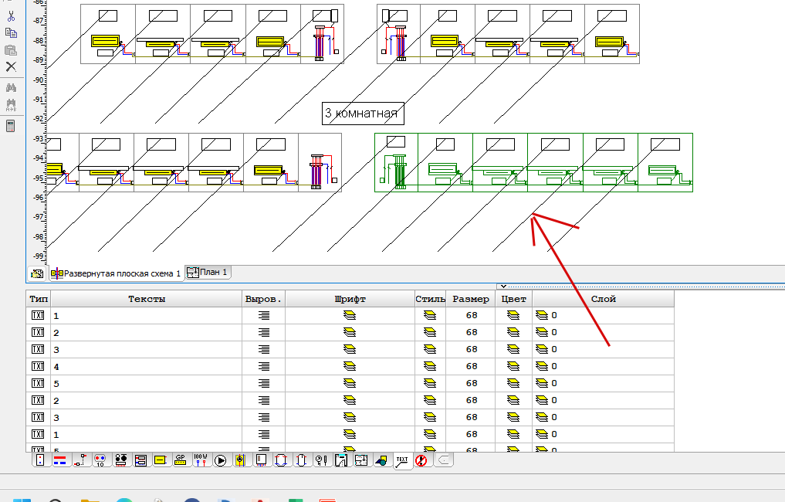Click the Delete X icon
This screenshot has width=785, height=502.
coord(11,66)
